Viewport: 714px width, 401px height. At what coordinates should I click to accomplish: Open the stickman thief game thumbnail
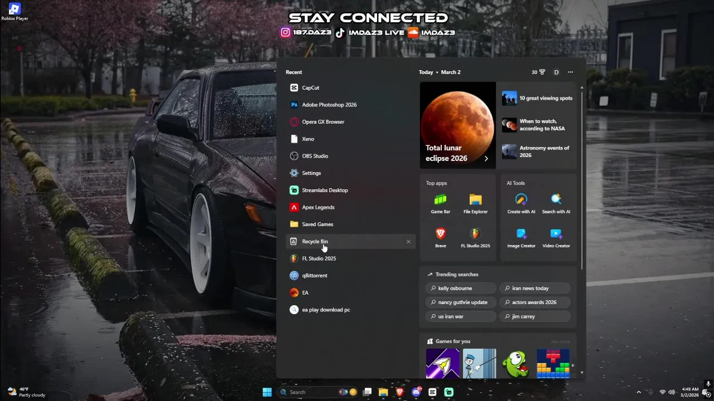pyautogui.click(x=479, y=364)
